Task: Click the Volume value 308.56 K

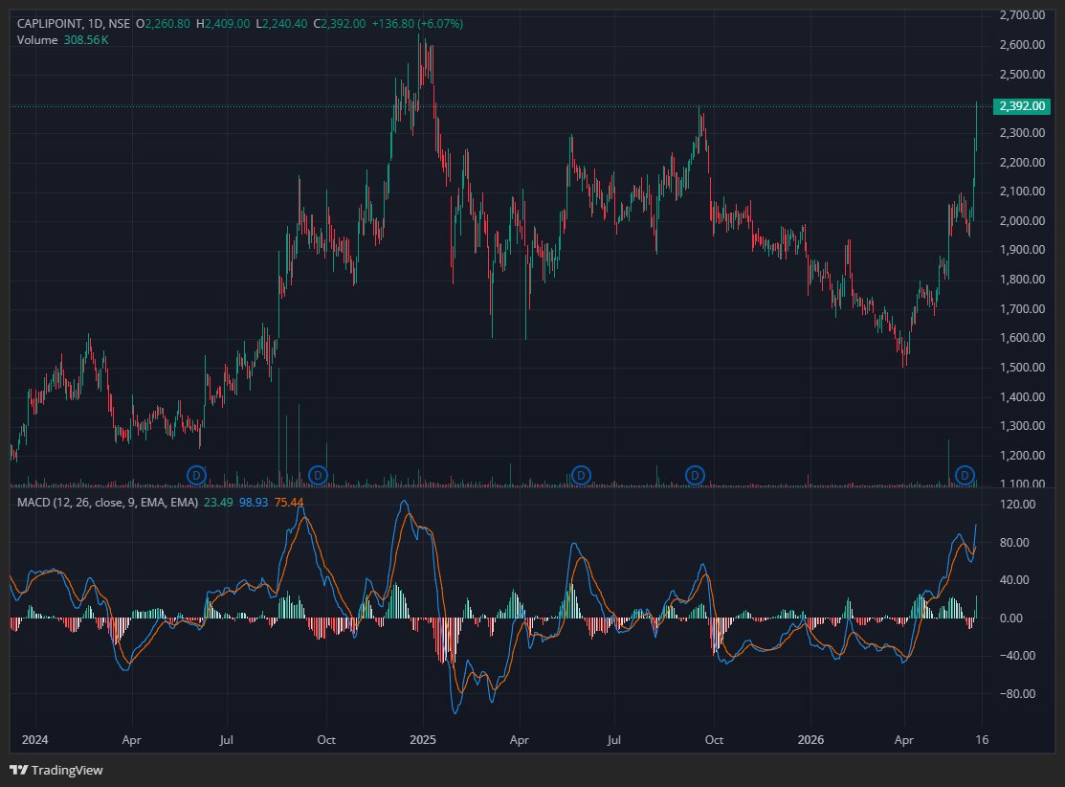Action: pos(86,40)
